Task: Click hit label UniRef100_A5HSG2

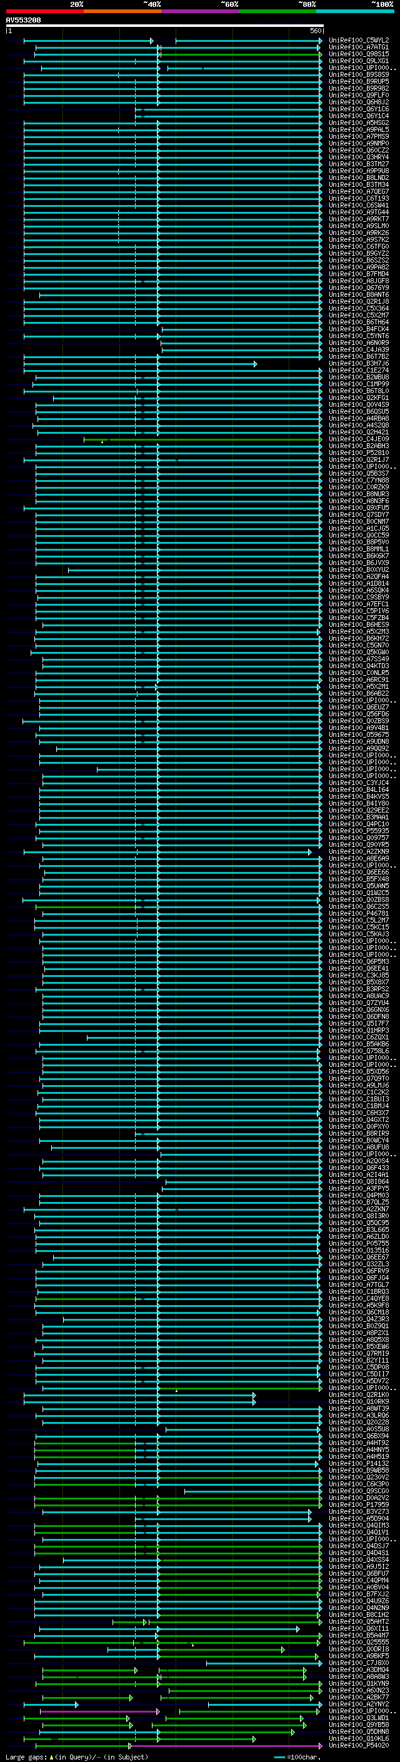Action: pos(359,123)
